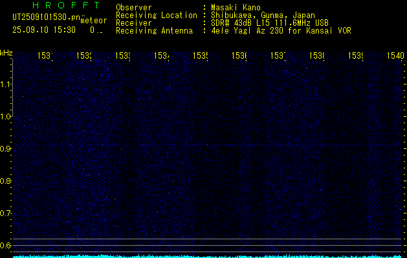Click time marker 1536
Screen dimensions: 407x258
click(x=239, y=55)
